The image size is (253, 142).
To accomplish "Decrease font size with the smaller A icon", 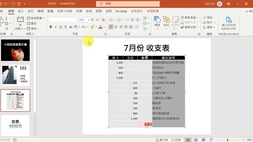I will (x=98, y=20).
